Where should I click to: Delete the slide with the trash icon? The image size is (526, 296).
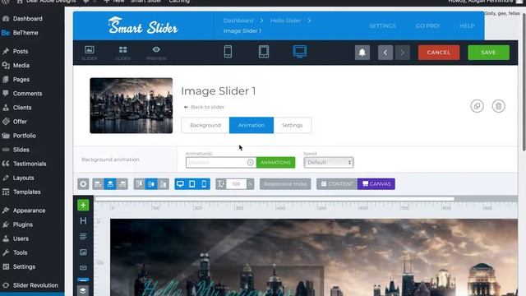[499, 106]
